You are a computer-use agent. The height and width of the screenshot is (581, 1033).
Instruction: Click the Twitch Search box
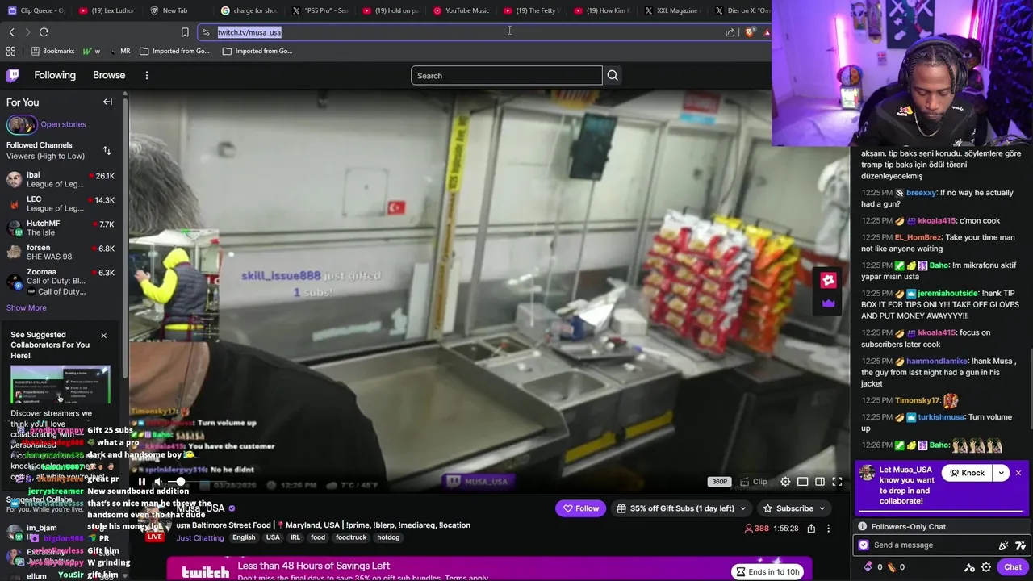(x=506, y=76)
